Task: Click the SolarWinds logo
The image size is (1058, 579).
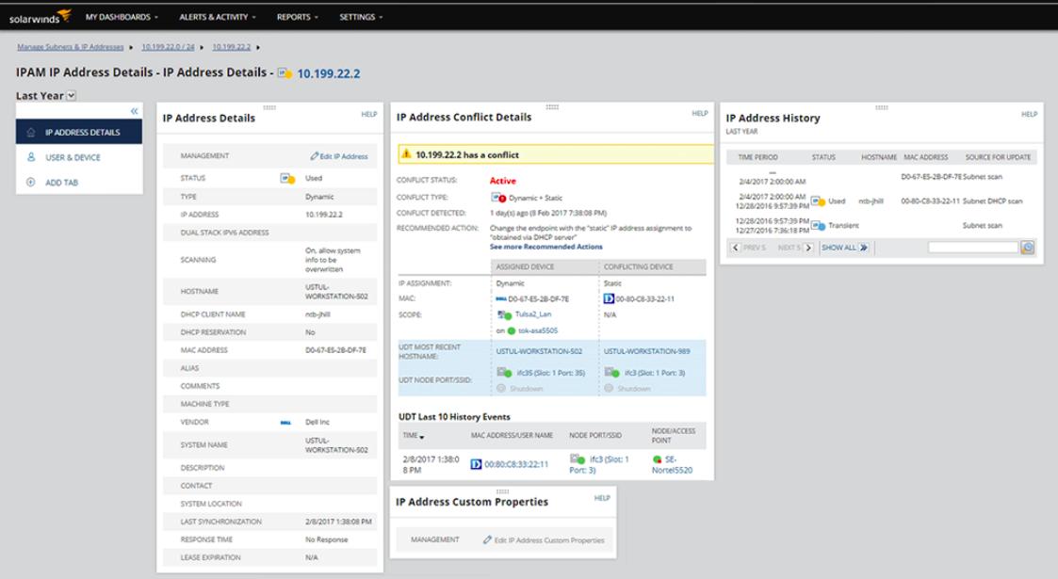Action: (40, 17)
